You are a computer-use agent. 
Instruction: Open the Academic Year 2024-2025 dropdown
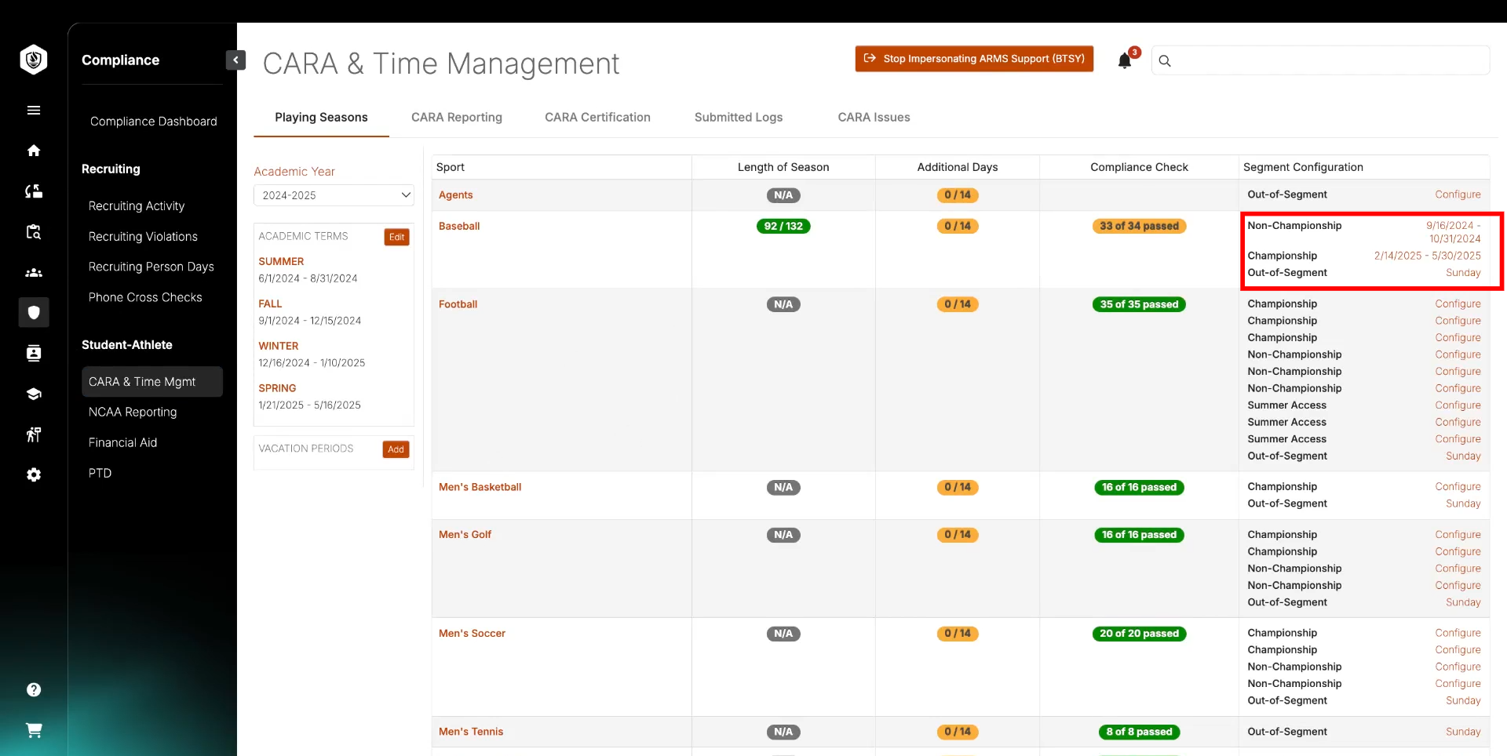pyautogui.click(x=334, y=195)
